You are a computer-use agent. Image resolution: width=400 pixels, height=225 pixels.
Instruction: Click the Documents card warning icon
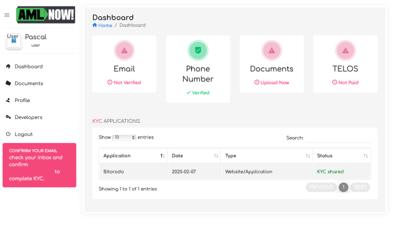pos(272,50)
